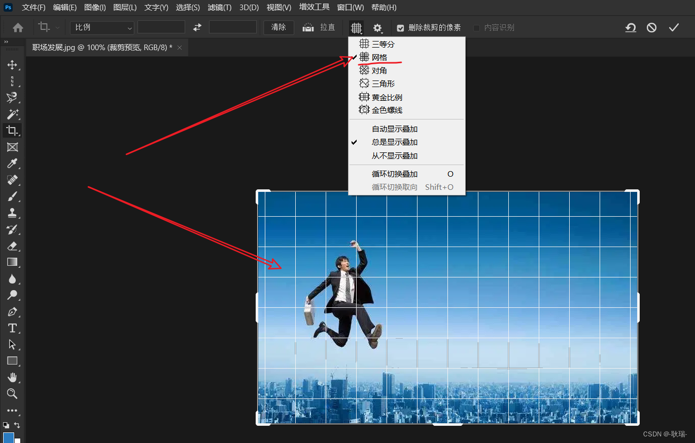Select the Spot Healing Brush tool

click(12, 180)
